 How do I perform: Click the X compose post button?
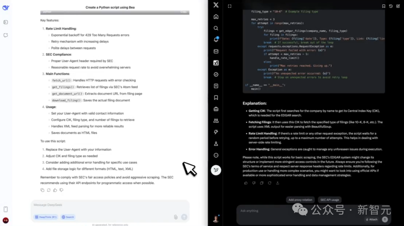(x=216, y=170)
